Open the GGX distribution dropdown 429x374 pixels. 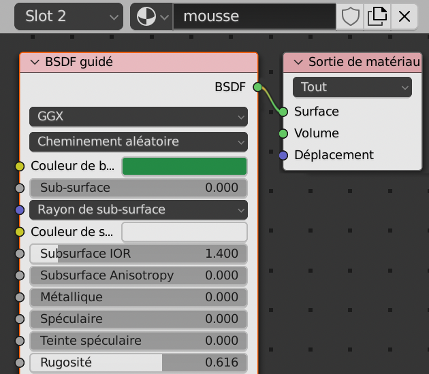coord(138,117)
